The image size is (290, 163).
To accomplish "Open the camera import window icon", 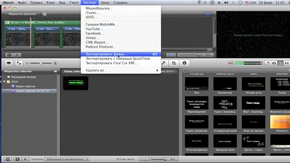I will click(x=9, y=63).
